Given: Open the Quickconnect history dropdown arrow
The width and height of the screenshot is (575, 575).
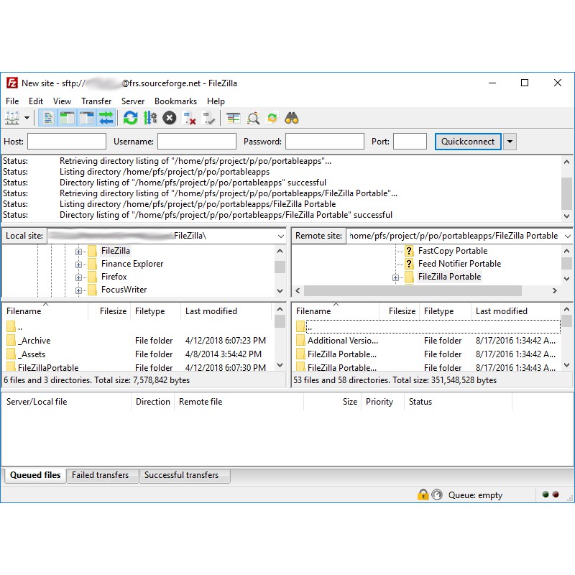Looking at the screenshot, I should click(x=510, y=142).
